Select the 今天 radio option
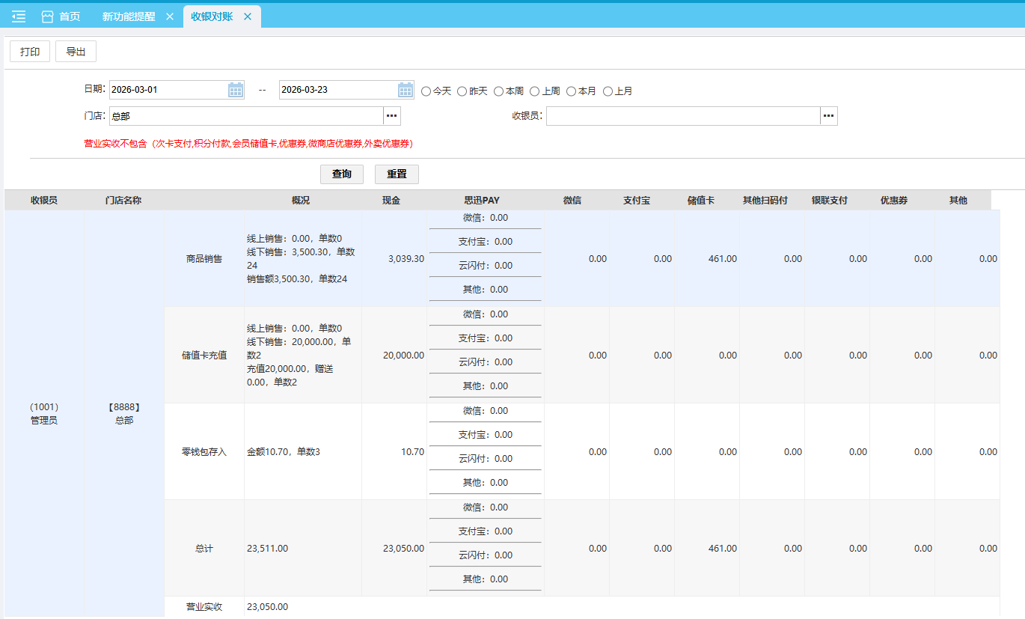 426,91
